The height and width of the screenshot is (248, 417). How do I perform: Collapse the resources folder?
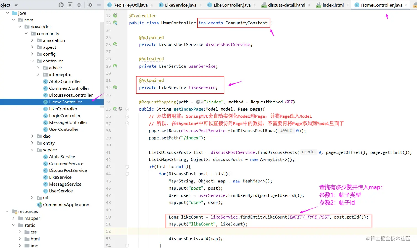click(x=7, y=211)
